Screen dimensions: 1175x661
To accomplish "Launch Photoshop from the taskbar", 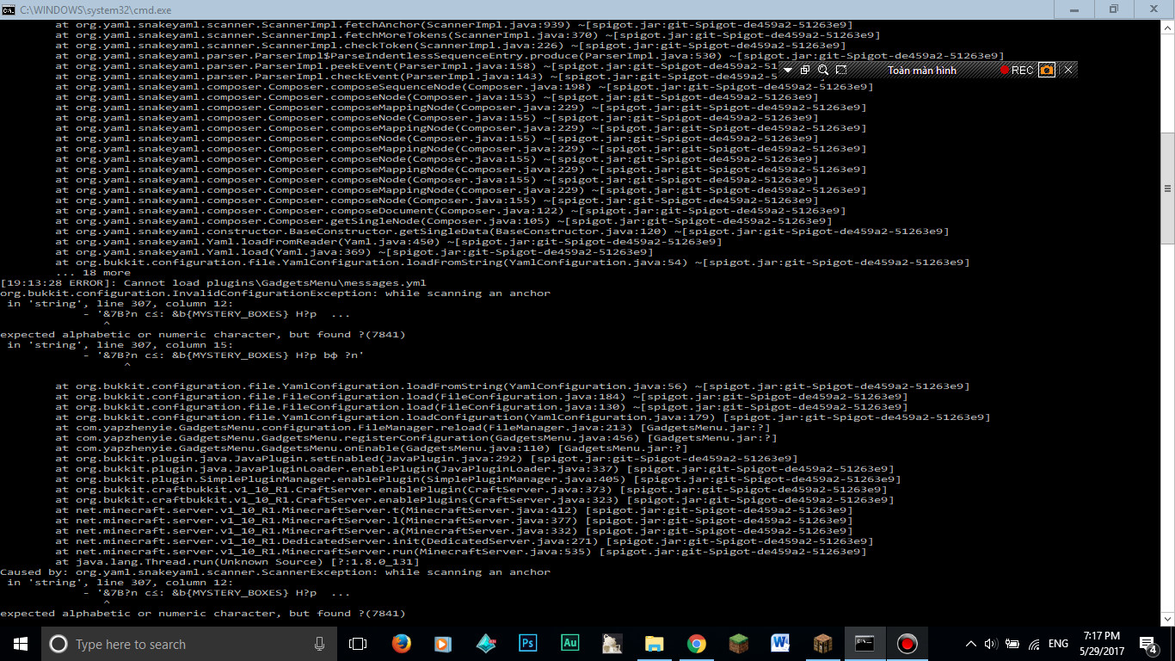I will coord(527,644).
